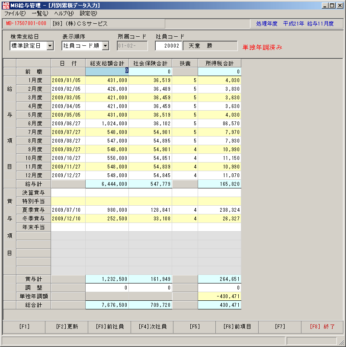Click the 9月度 扶養 cell
Screen dimensions: 346x347
click(185, 150)
